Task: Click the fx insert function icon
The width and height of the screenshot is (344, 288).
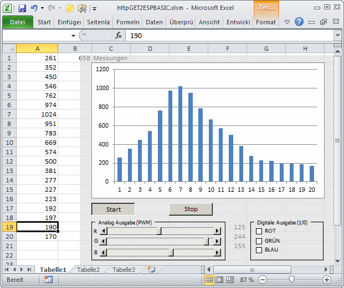Action: [119, 35]
